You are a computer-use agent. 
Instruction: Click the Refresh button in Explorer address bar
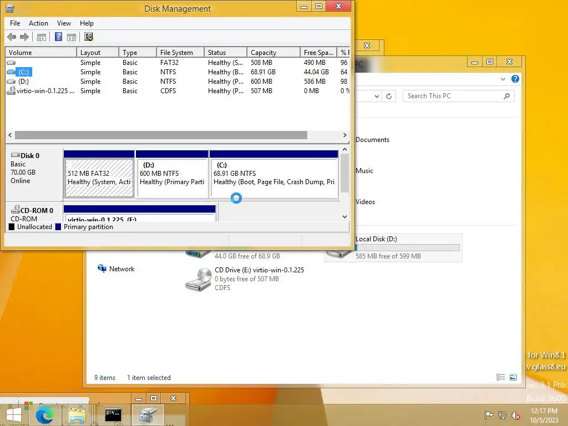[x=389, y=96]
